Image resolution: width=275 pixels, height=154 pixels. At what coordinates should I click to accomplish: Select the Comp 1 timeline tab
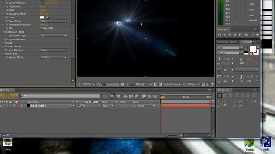click(x=7, y=90)
